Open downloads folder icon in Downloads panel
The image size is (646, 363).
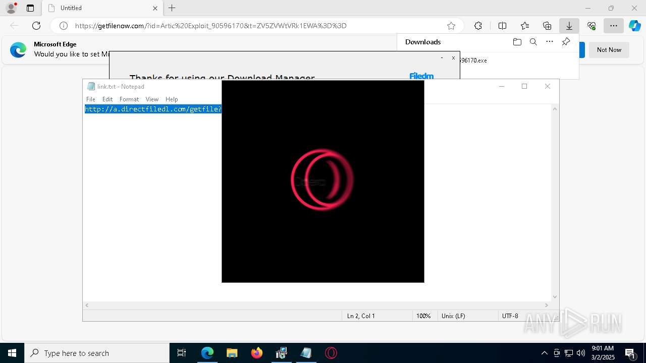tap(517, 42)
